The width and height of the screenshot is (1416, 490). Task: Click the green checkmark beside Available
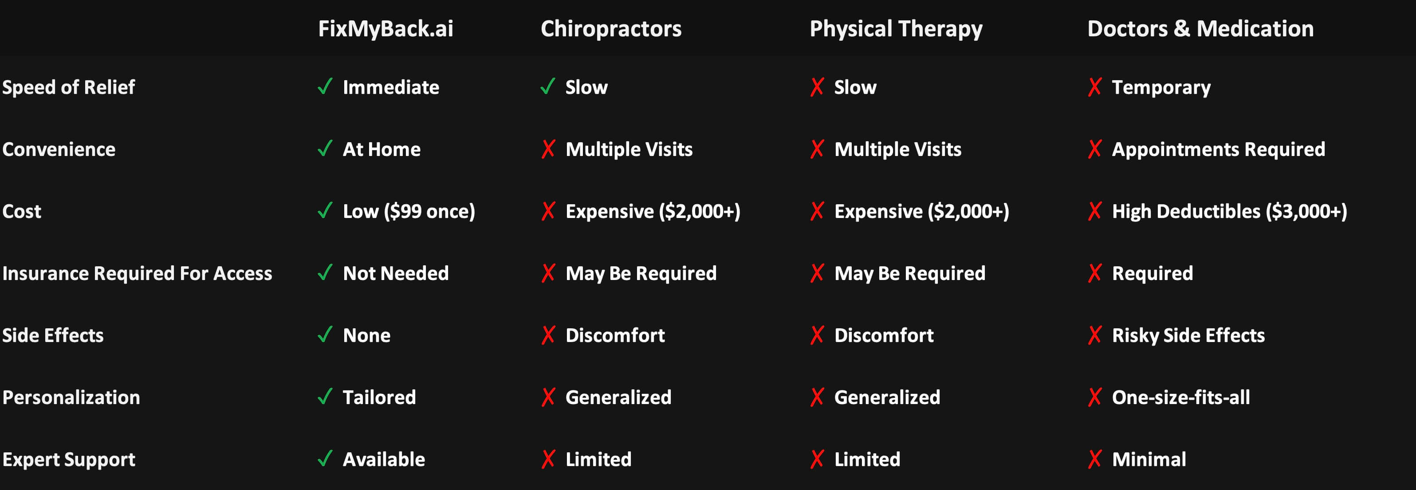coord(326,458)
